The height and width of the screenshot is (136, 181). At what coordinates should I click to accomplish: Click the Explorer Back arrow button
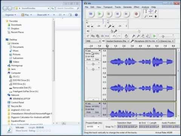(5, 8)
